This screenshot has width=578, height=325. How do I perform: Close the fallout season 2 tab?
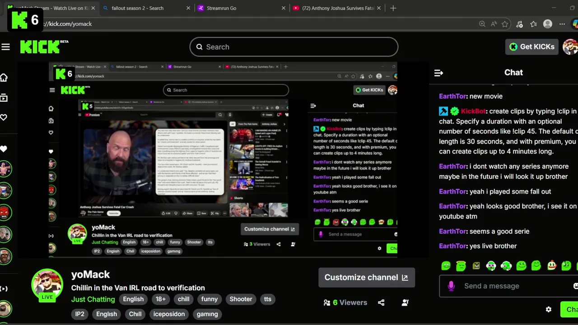tap(188, 8)
